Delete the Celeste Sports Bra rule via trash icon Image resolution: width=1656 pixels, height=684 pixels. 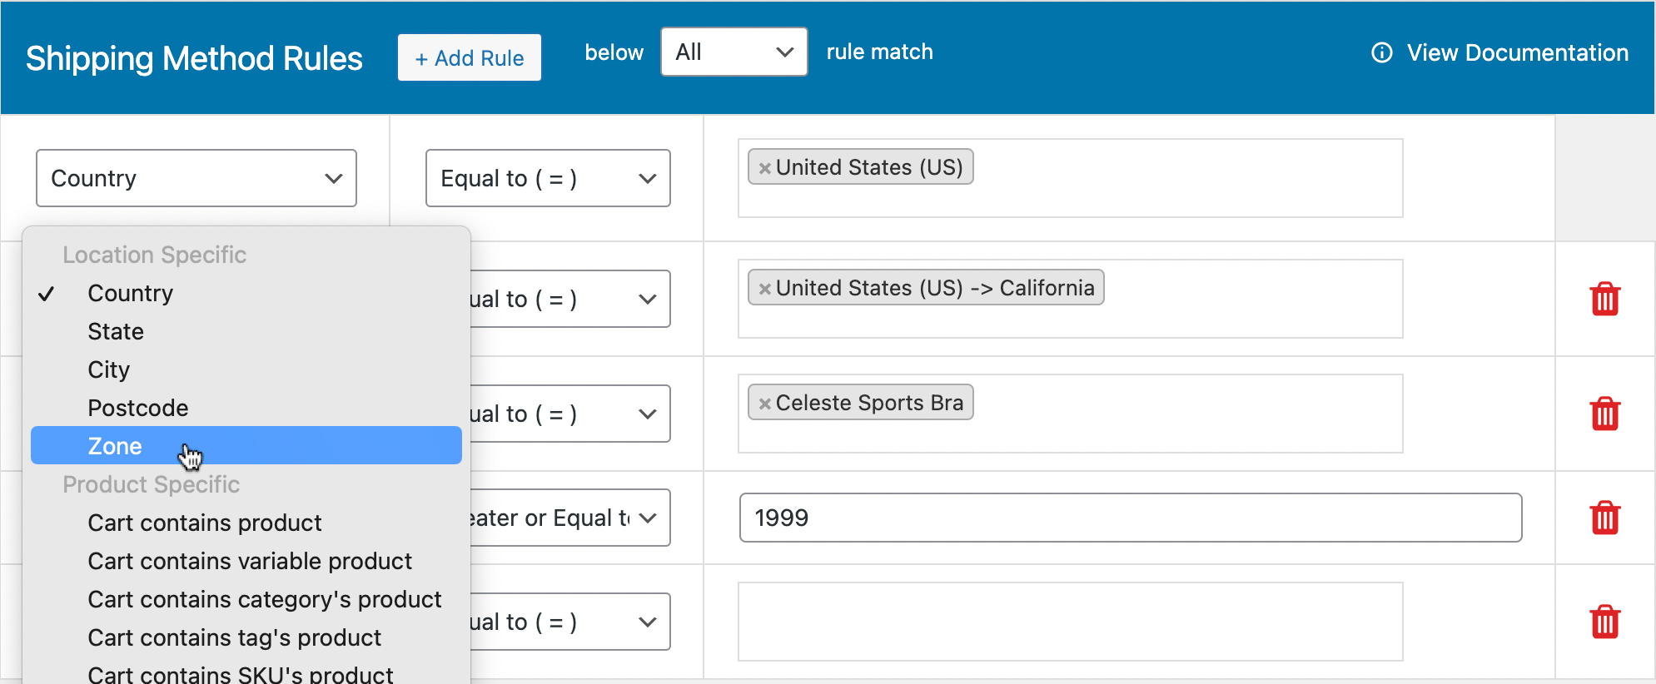(1604, 414)
